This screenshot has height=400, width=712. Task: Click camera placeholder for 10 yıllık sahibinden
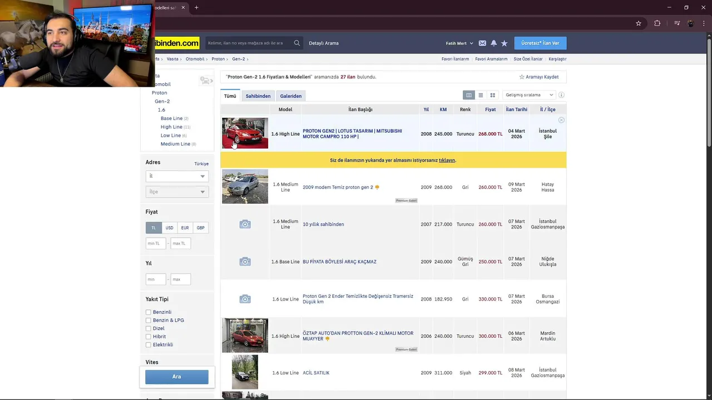tap(245, 224)
